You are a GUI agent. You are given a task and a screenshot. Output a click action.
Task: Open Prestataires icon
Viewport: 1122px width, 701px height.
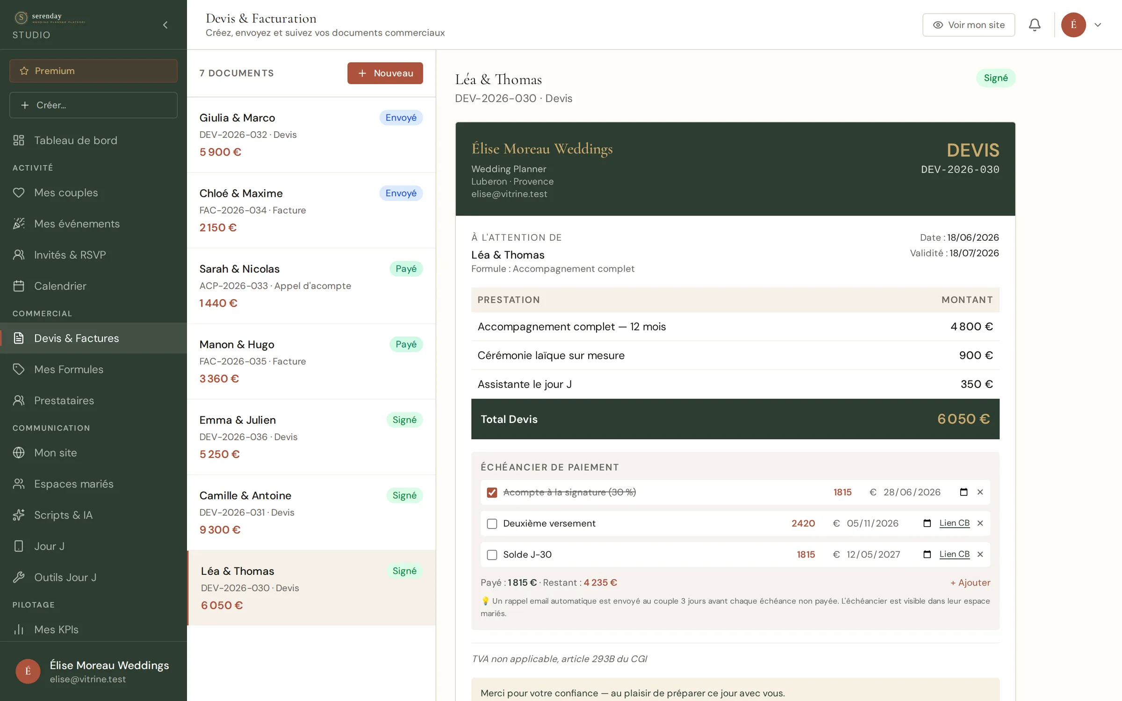point(19,401)
